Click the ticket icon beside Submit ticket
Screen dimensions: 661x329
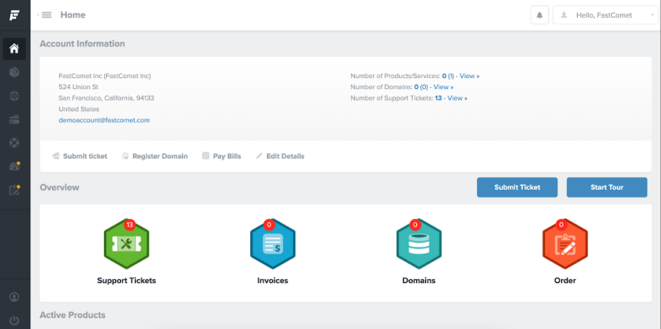[56, 156]
